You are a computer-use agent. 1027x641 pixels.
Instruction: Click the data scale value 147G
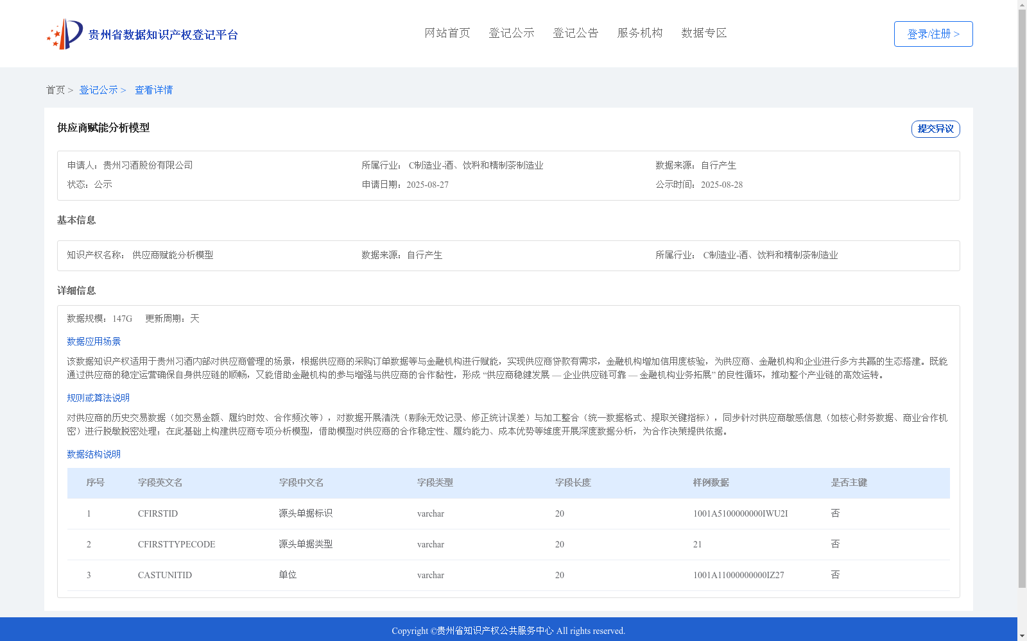[x=122, y=319]
